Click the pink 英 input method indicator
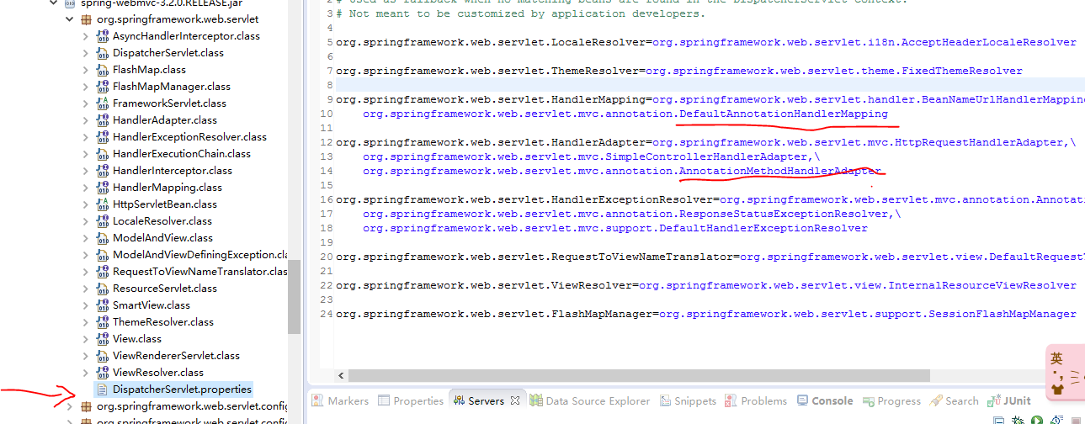The image size is (1085, 424). coord(1056,358)
